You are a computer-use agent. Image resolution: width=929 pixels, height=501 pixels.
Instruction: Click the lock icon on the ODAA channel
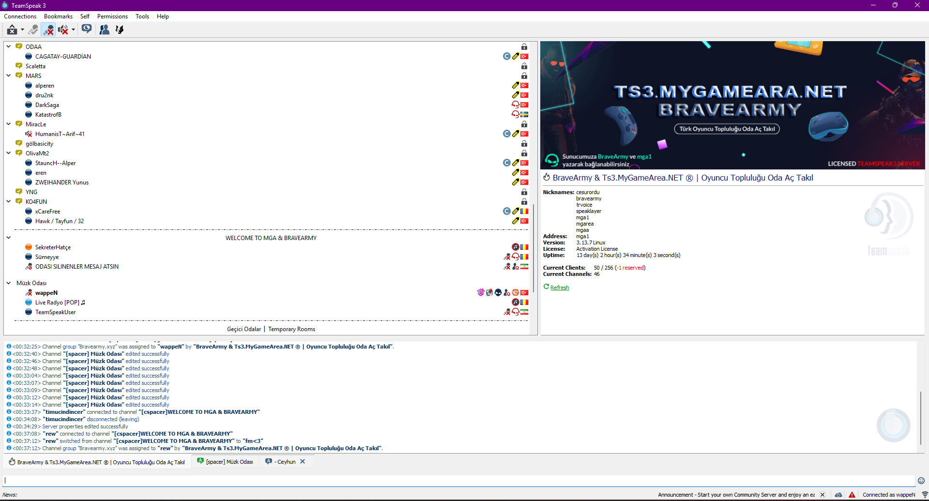coord(524,46)
